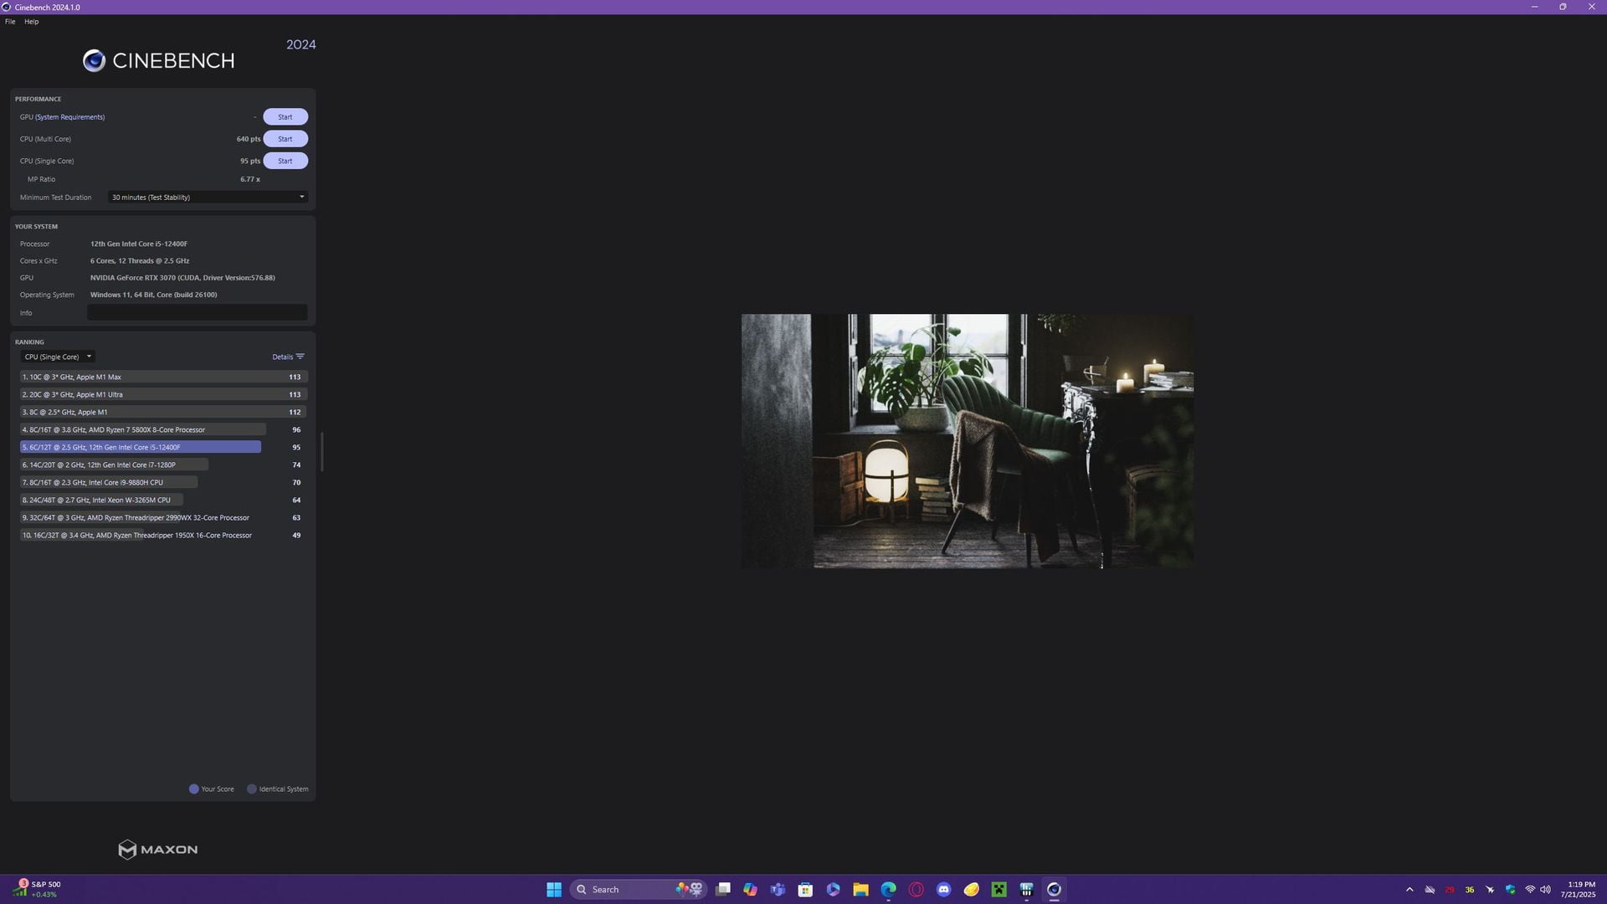Open the volume control tray icon
1607x904 pixels.
1546,890
